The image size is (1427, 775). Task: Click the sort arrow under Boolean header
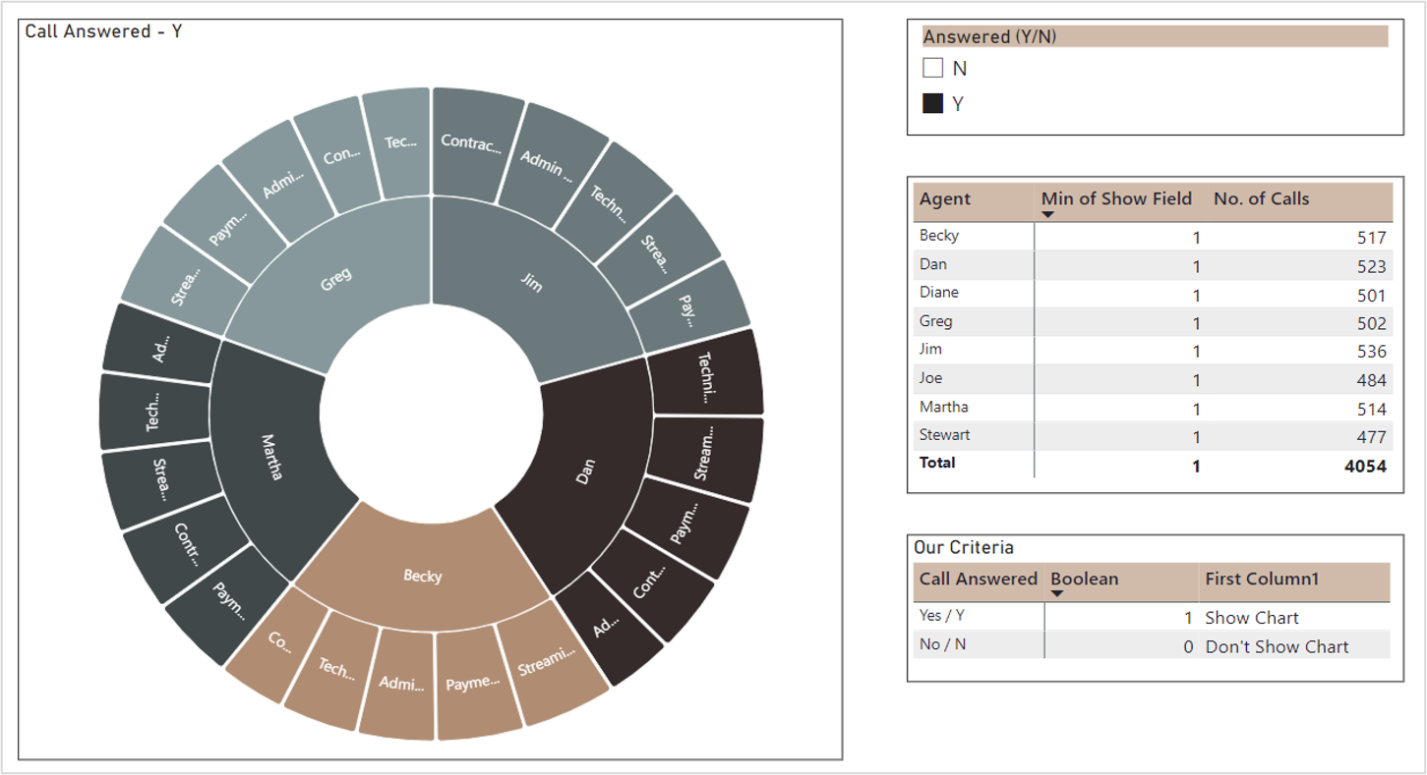coord(1057,594)
